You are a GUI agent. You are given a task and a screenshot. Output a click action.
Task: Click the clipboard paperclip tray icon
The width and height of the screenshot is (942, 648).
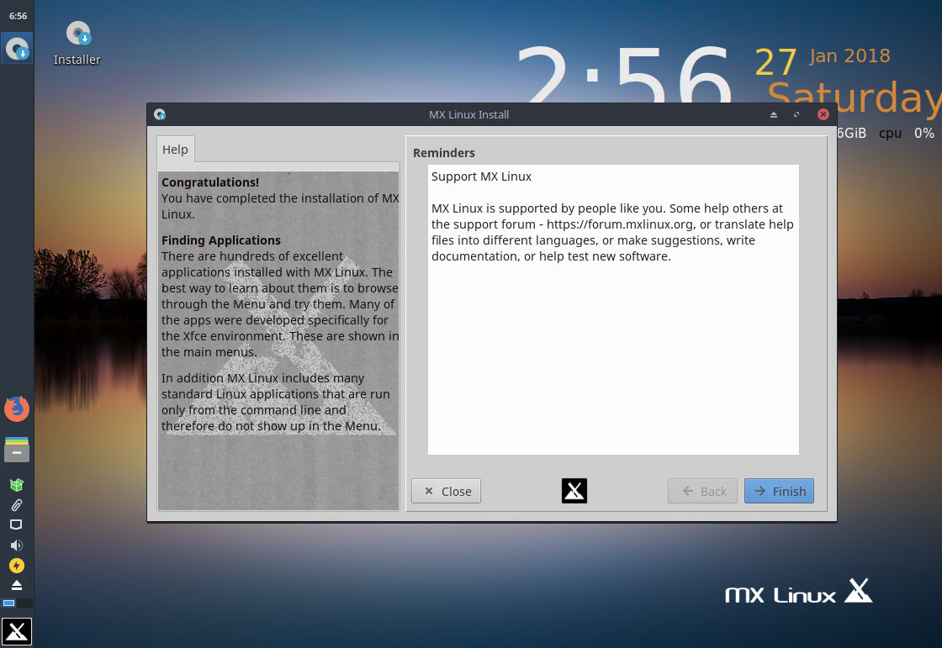[17, 504]
